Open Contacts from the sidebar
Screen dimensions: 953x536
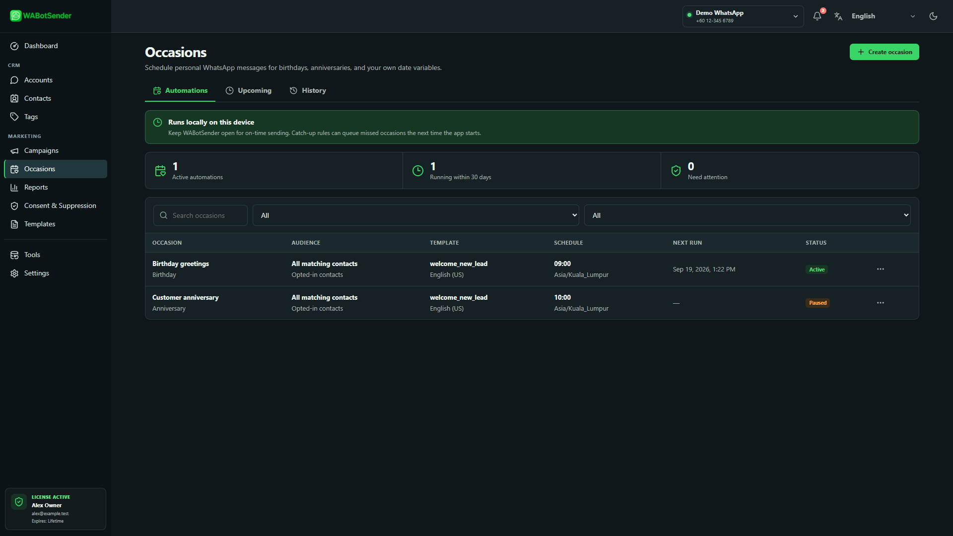click(55, 98)
